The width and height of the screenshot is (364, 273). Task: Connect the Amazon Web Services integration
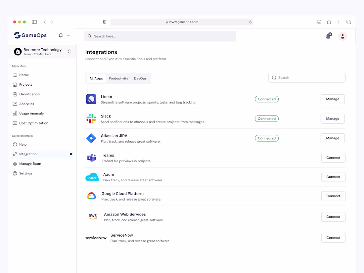click(x=333, y=217)
